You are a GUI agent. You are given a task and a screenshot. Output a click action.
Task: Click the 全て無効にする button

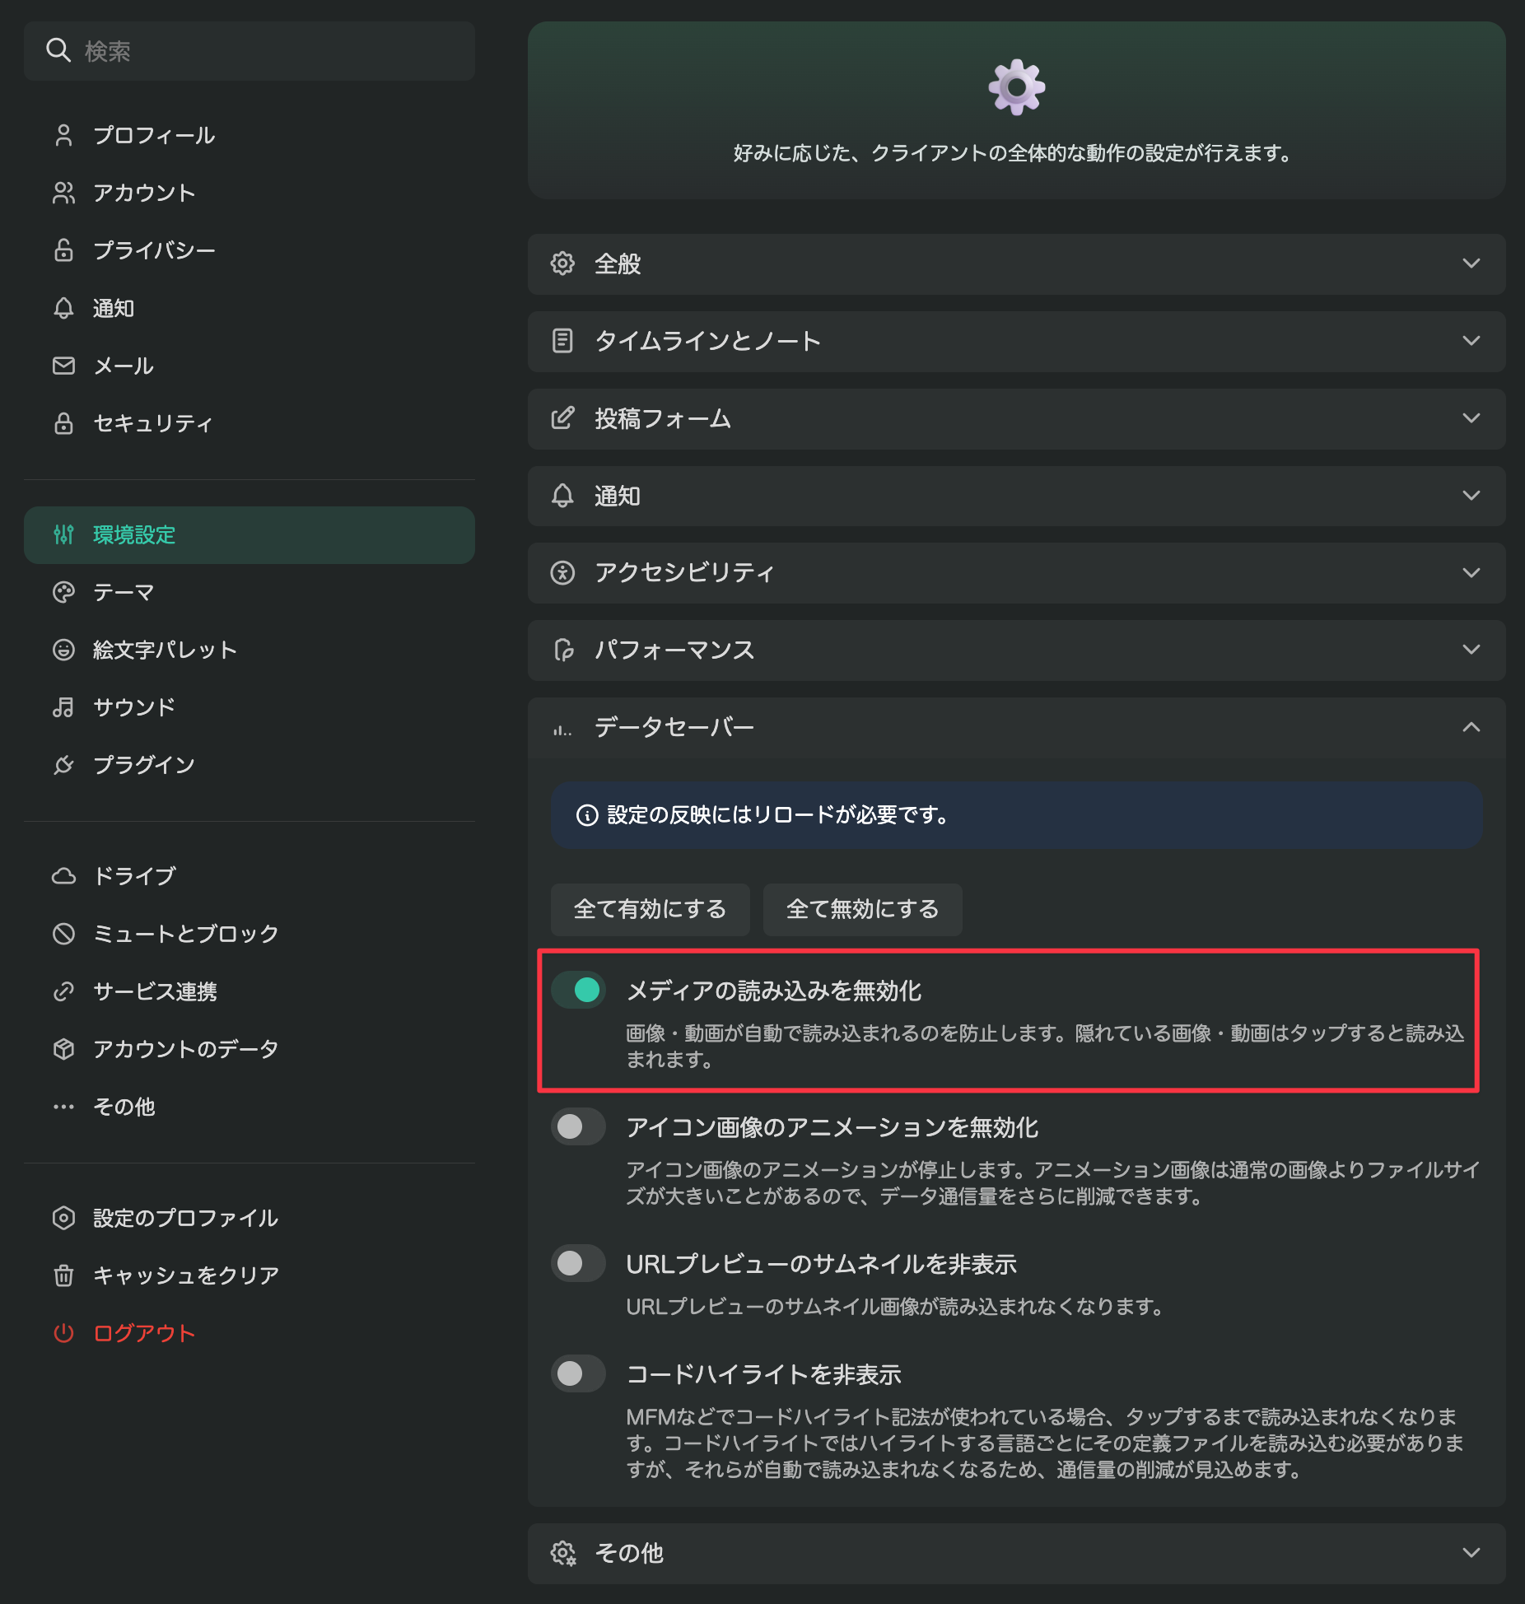tap(862, 909)
